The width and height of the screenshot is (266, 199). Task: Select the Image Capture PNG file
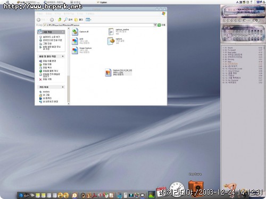coord(82,50)
